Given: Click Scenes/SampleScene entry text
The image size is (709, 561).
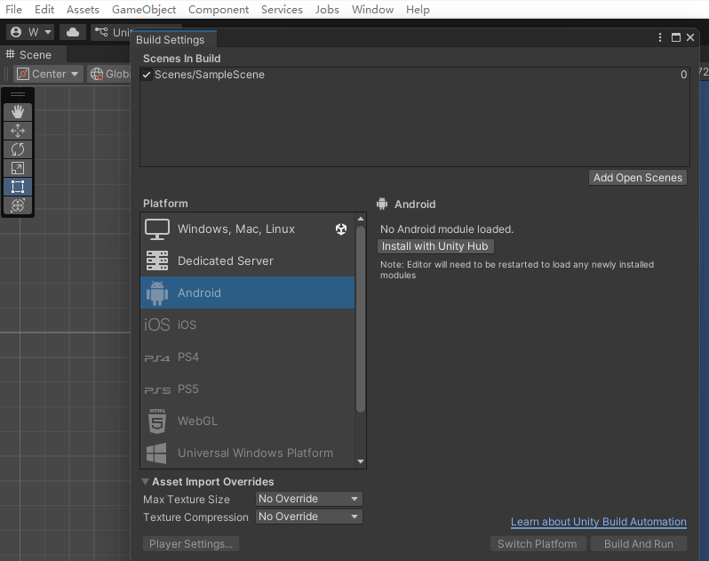Looking at the screenshot, I should (210, 75).
